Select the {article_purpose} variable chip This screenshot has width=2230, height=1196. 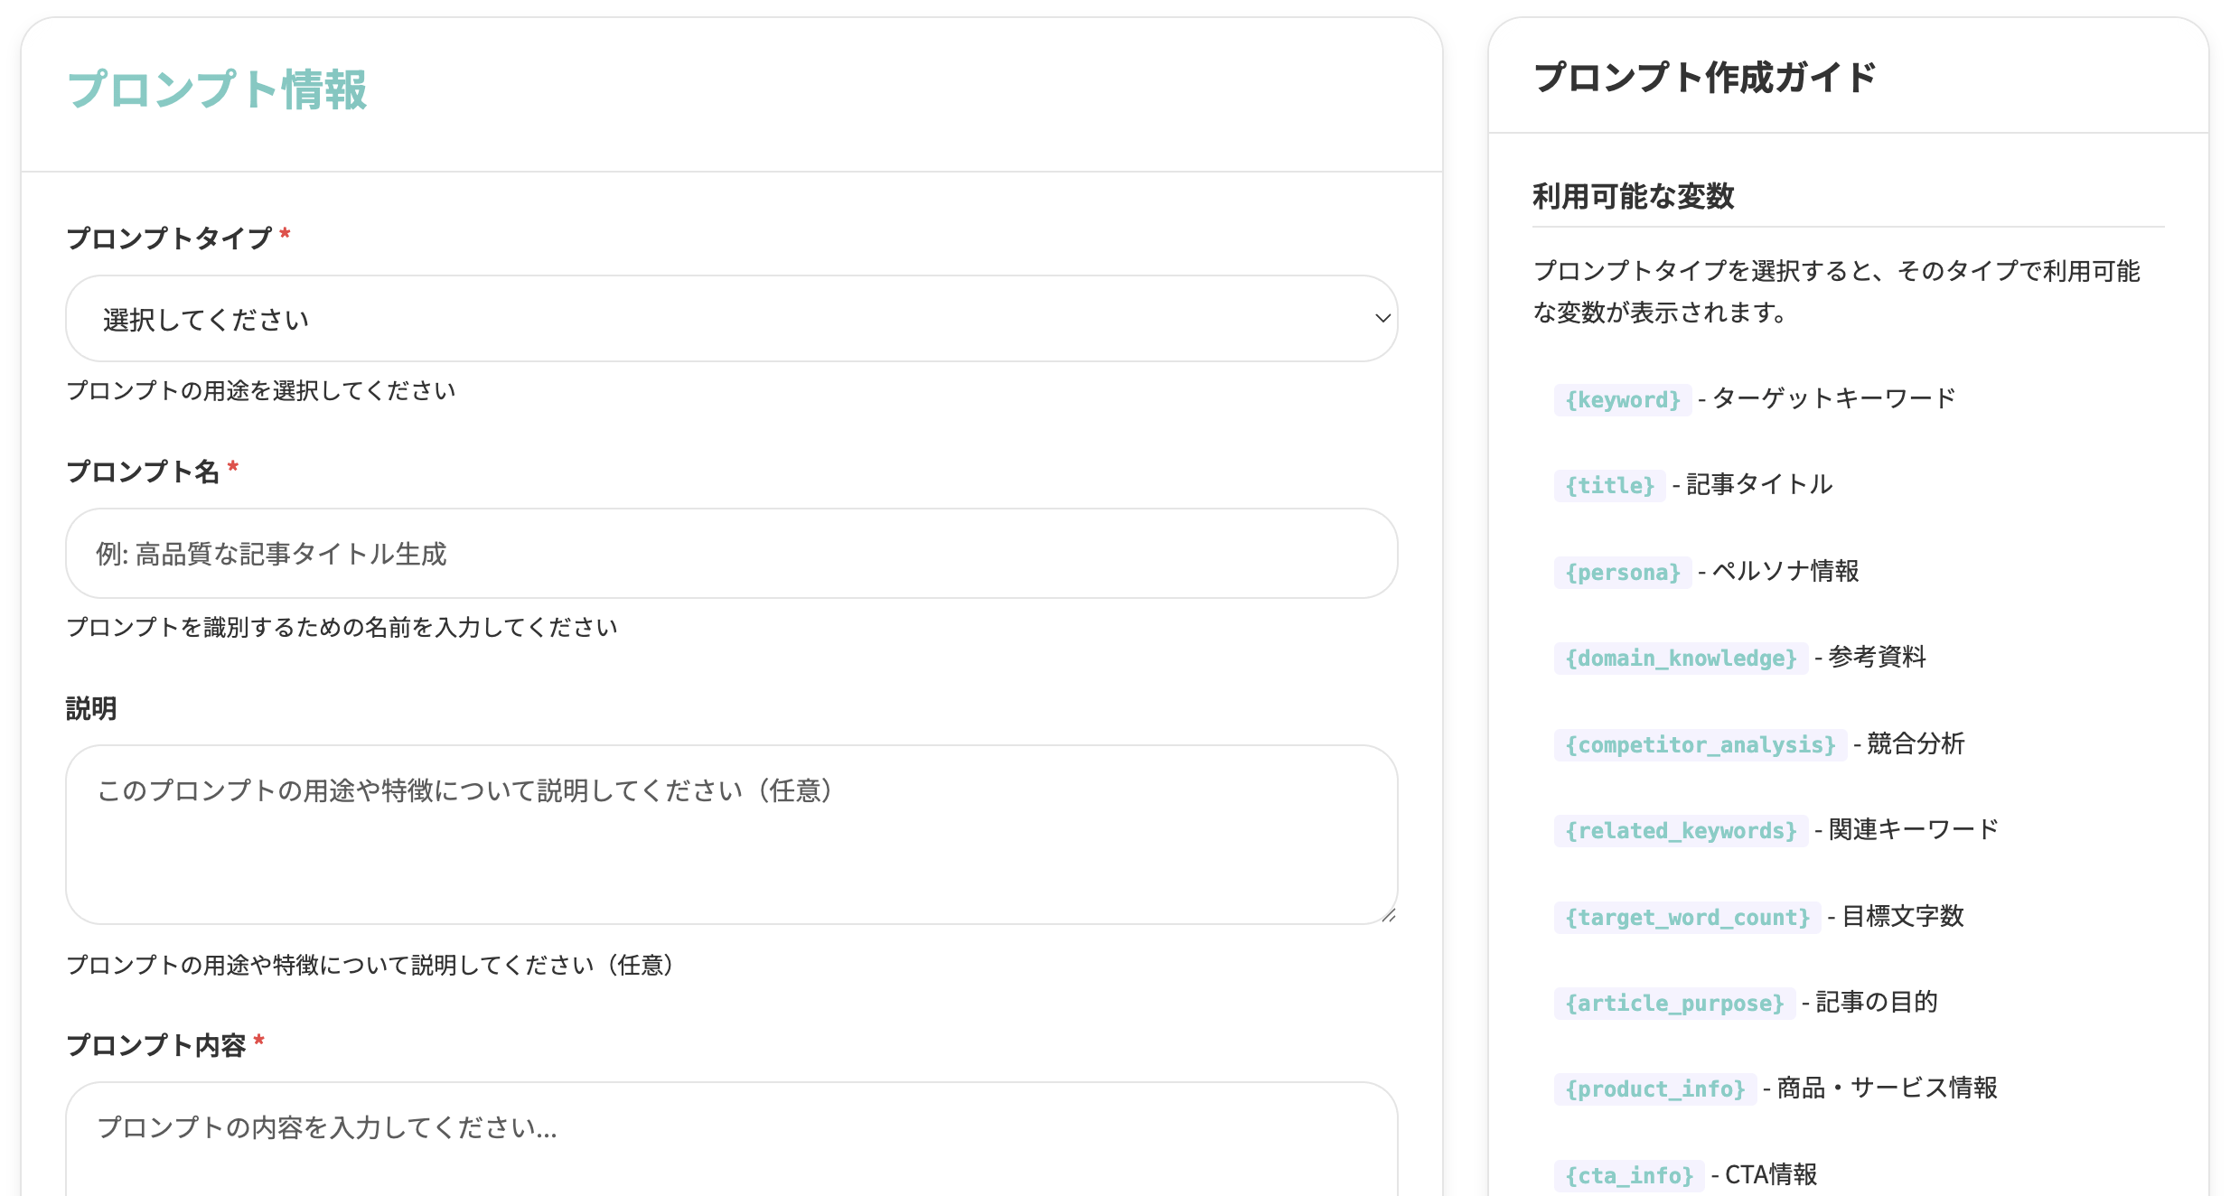pos(1673,1003)
